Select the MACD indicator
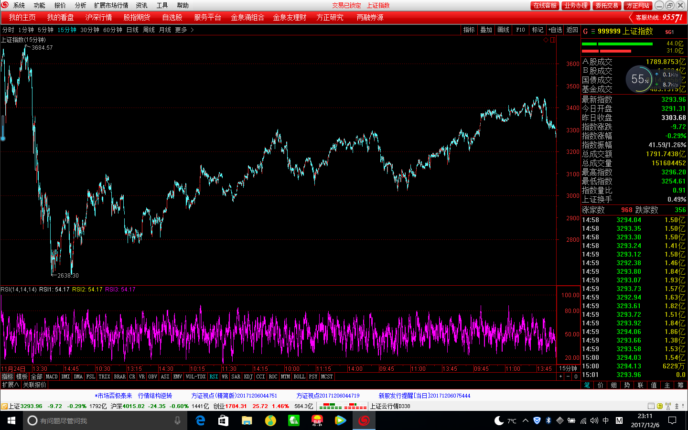 (52, 376)
